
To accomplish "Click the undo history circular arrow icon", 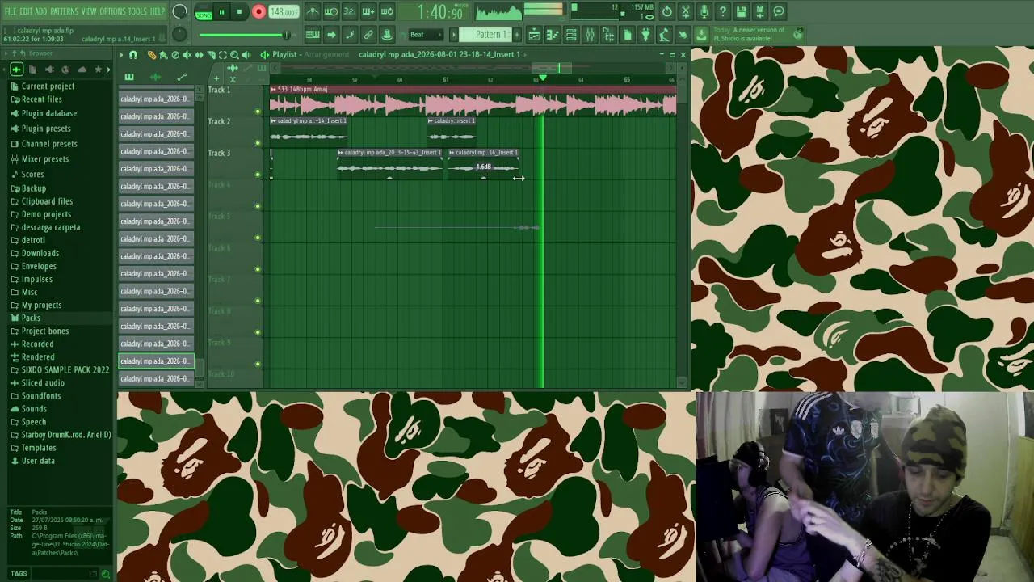I will pos(667,11).
